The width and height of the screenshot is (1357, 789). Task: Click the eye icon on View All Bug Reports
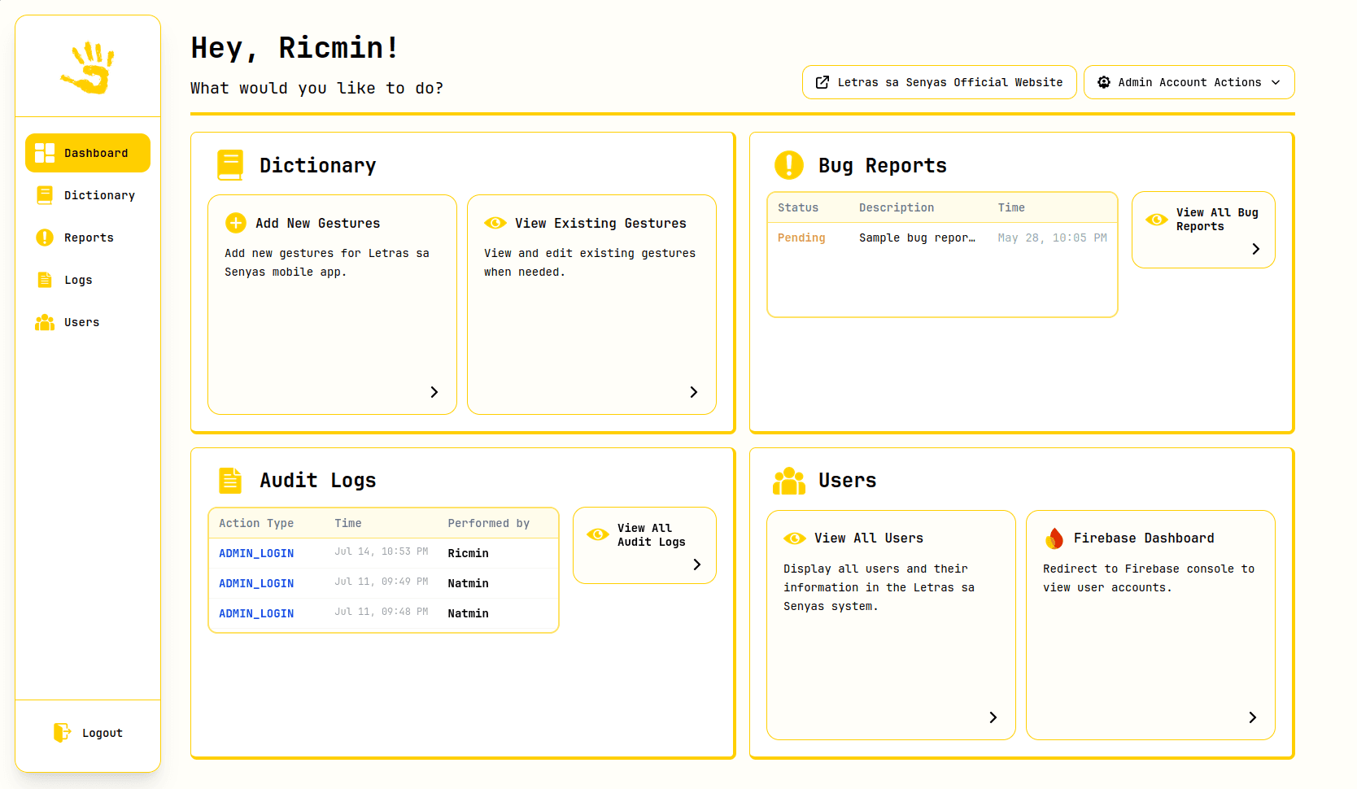click(x=1157, y=220)
